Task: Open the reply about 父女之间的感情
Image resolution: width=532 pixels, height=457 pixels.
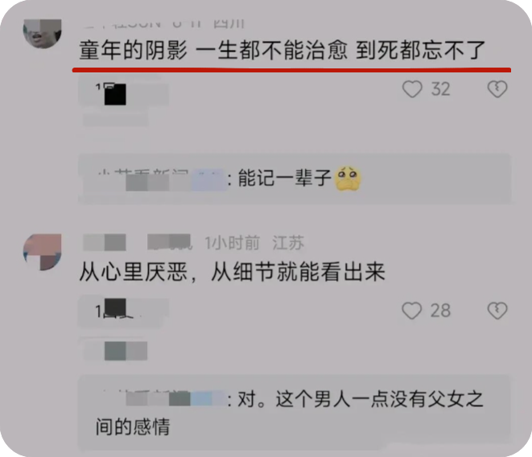Action: click(x=295, y=412)
